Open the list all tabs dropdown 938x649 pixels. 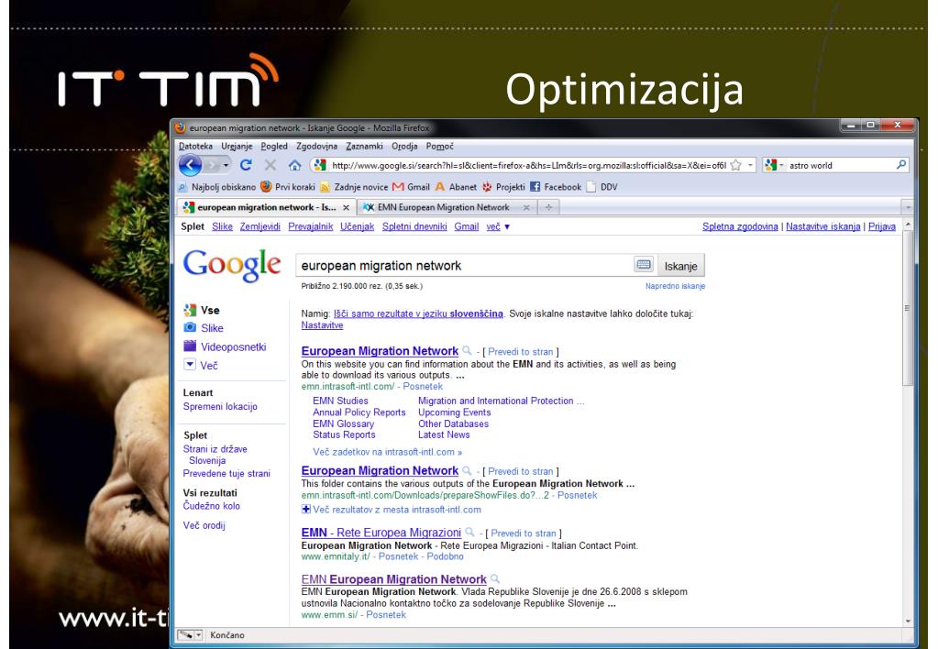click(x=908, y=207)
